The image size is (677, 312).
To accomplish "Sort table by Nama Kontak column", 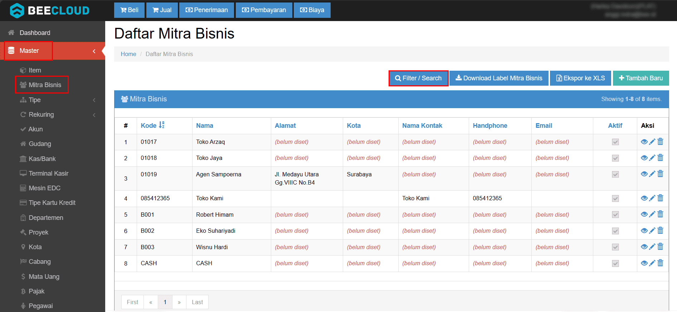I will [x=422, y=126].
